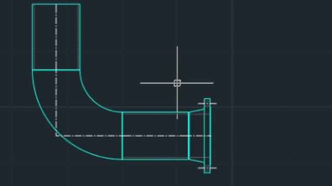Screen dimensions: 332x186
Task: Select the vertical line between pipe and reducer
Action: 189,136
